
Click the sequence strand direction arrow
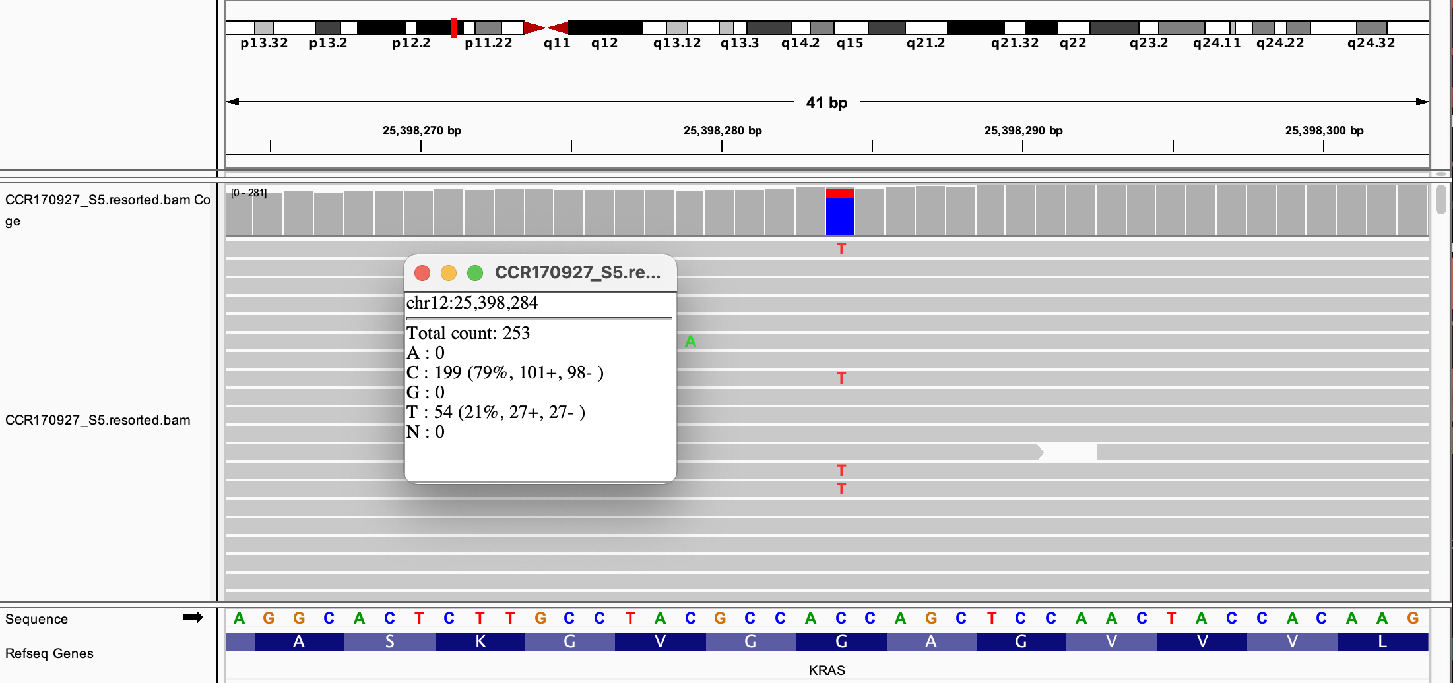[194, 618]
